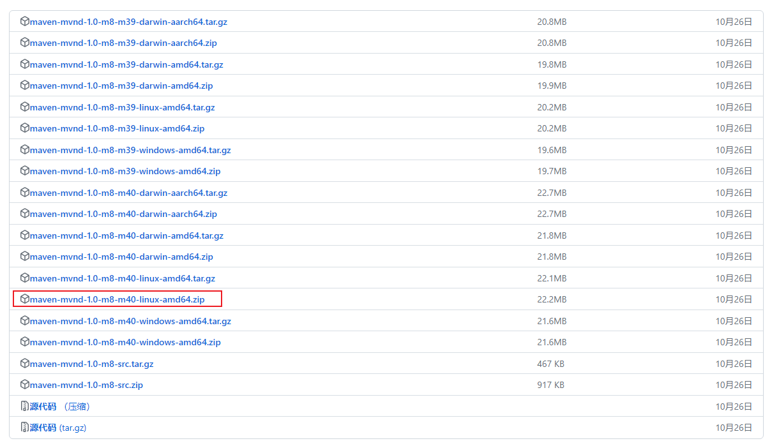Click package icon beside m39-darwin-aarch64.tar.gz
The width and height of the screenshot is (772, 448).
pos(25,21)
